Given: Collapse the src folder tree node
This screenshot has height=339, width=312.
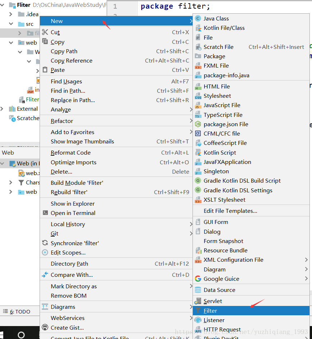Looking at the screenshot, I should (12, 24).
